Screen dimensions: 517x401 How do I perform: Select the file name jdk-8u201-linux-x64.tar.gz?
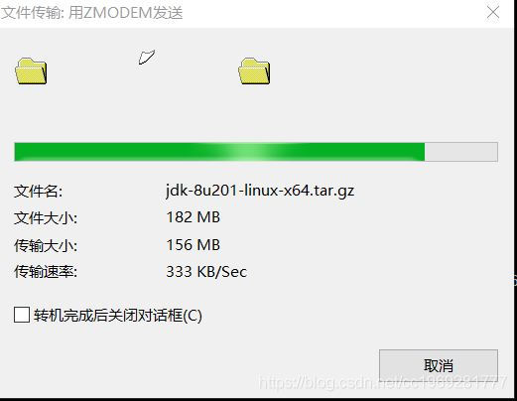(x=260, y=191)
